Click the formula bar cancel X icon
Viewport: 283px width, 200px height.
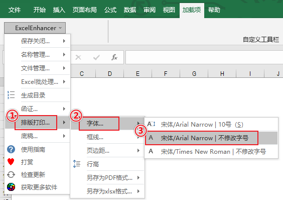pyautogui.click(x=78, y=57)
